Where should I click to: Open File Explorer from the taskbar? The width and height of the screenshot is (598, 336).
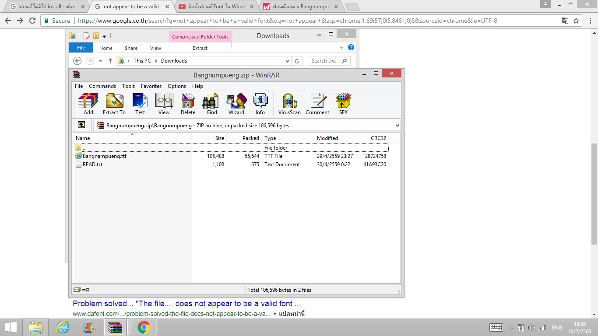35,327
